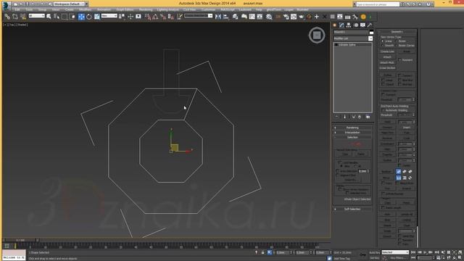Click the Select and Manipulate icon
464x261 pixels.
click(130, 17)
